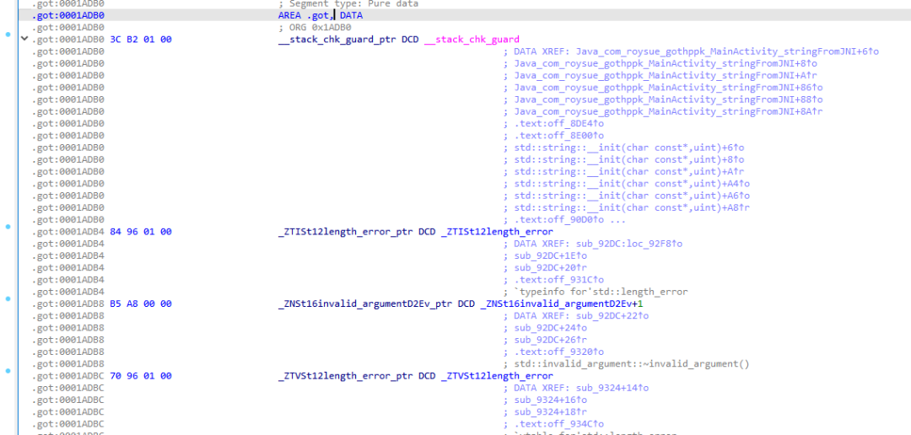
Task: Click the hex bytes 84 96 01 00
Action: click(141, 232)
